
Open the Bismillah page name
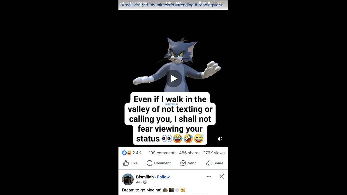(x=145, y=177)
